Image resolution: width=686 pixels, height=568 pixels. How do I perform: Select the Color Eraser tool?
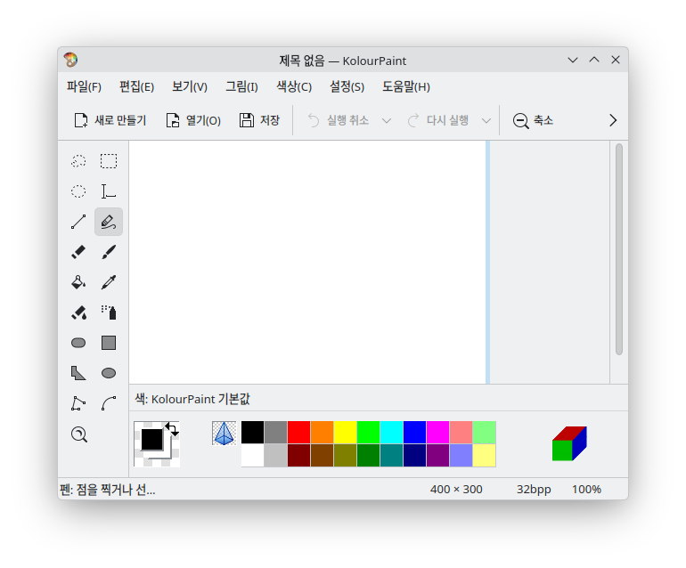click(x=78, y=312)
